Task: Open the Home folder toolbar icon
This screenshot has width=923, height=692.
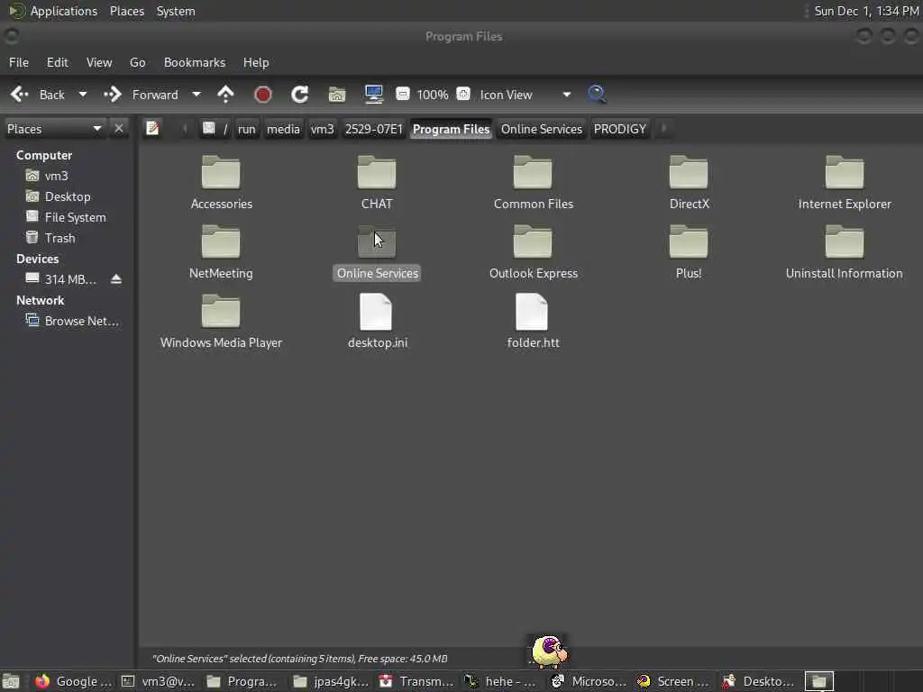Action: coord(337,94)
